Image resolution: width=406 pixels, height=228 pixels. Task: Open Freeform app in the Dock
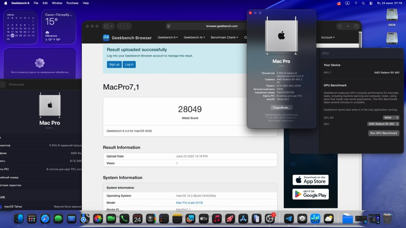(190, 219)
